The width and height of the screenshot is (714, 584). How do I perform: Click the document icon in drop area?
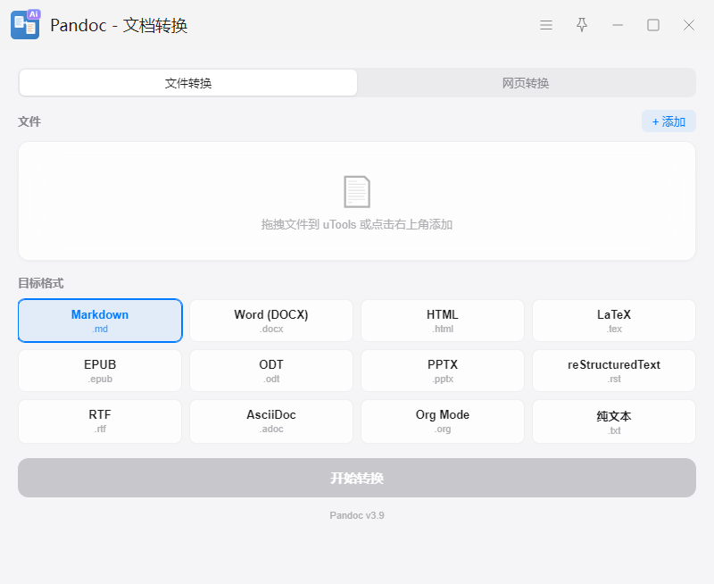coord(357,192)
